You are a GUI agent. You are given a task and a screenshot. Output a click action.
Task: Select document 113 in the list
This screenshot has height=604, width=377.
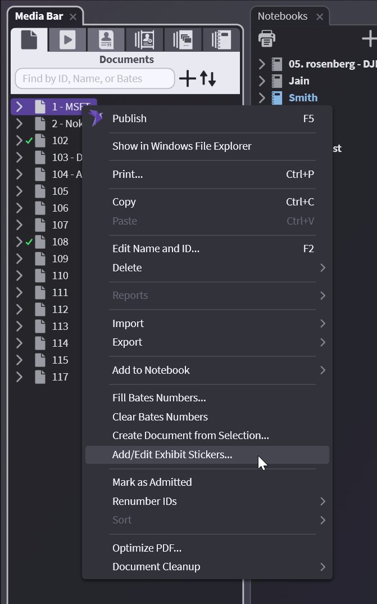tap(60, 326)
